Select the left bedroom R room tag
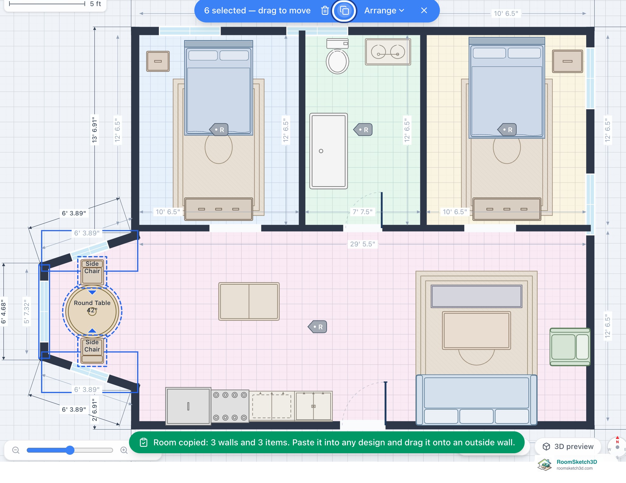 (x=219, y=130)
